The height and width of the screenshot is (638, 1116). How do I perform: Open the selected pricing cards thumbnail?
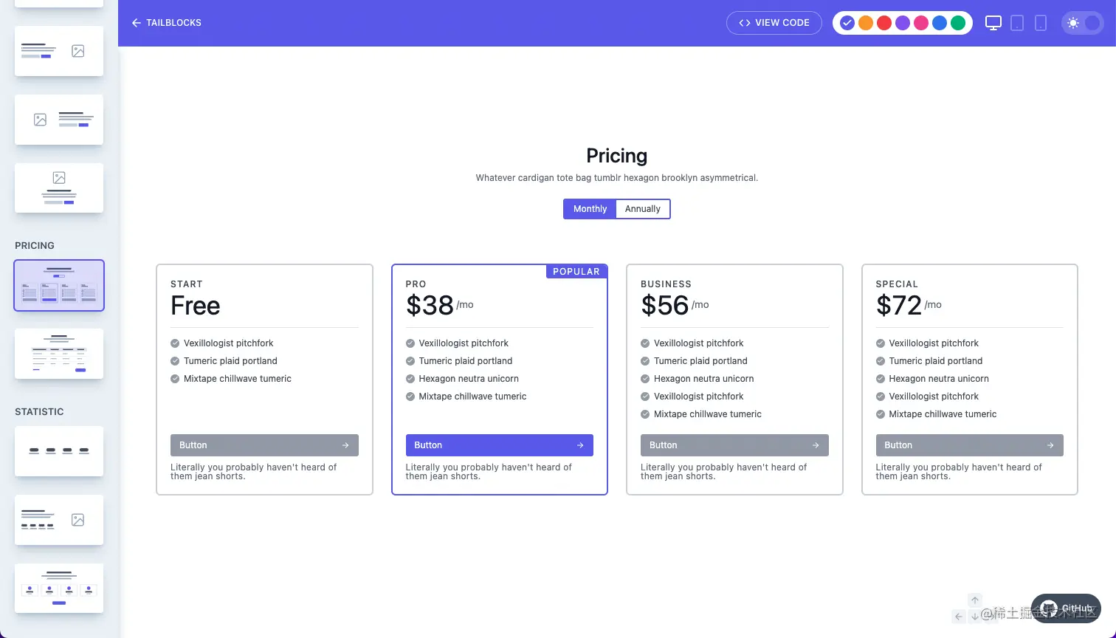[x=59, y=285]
